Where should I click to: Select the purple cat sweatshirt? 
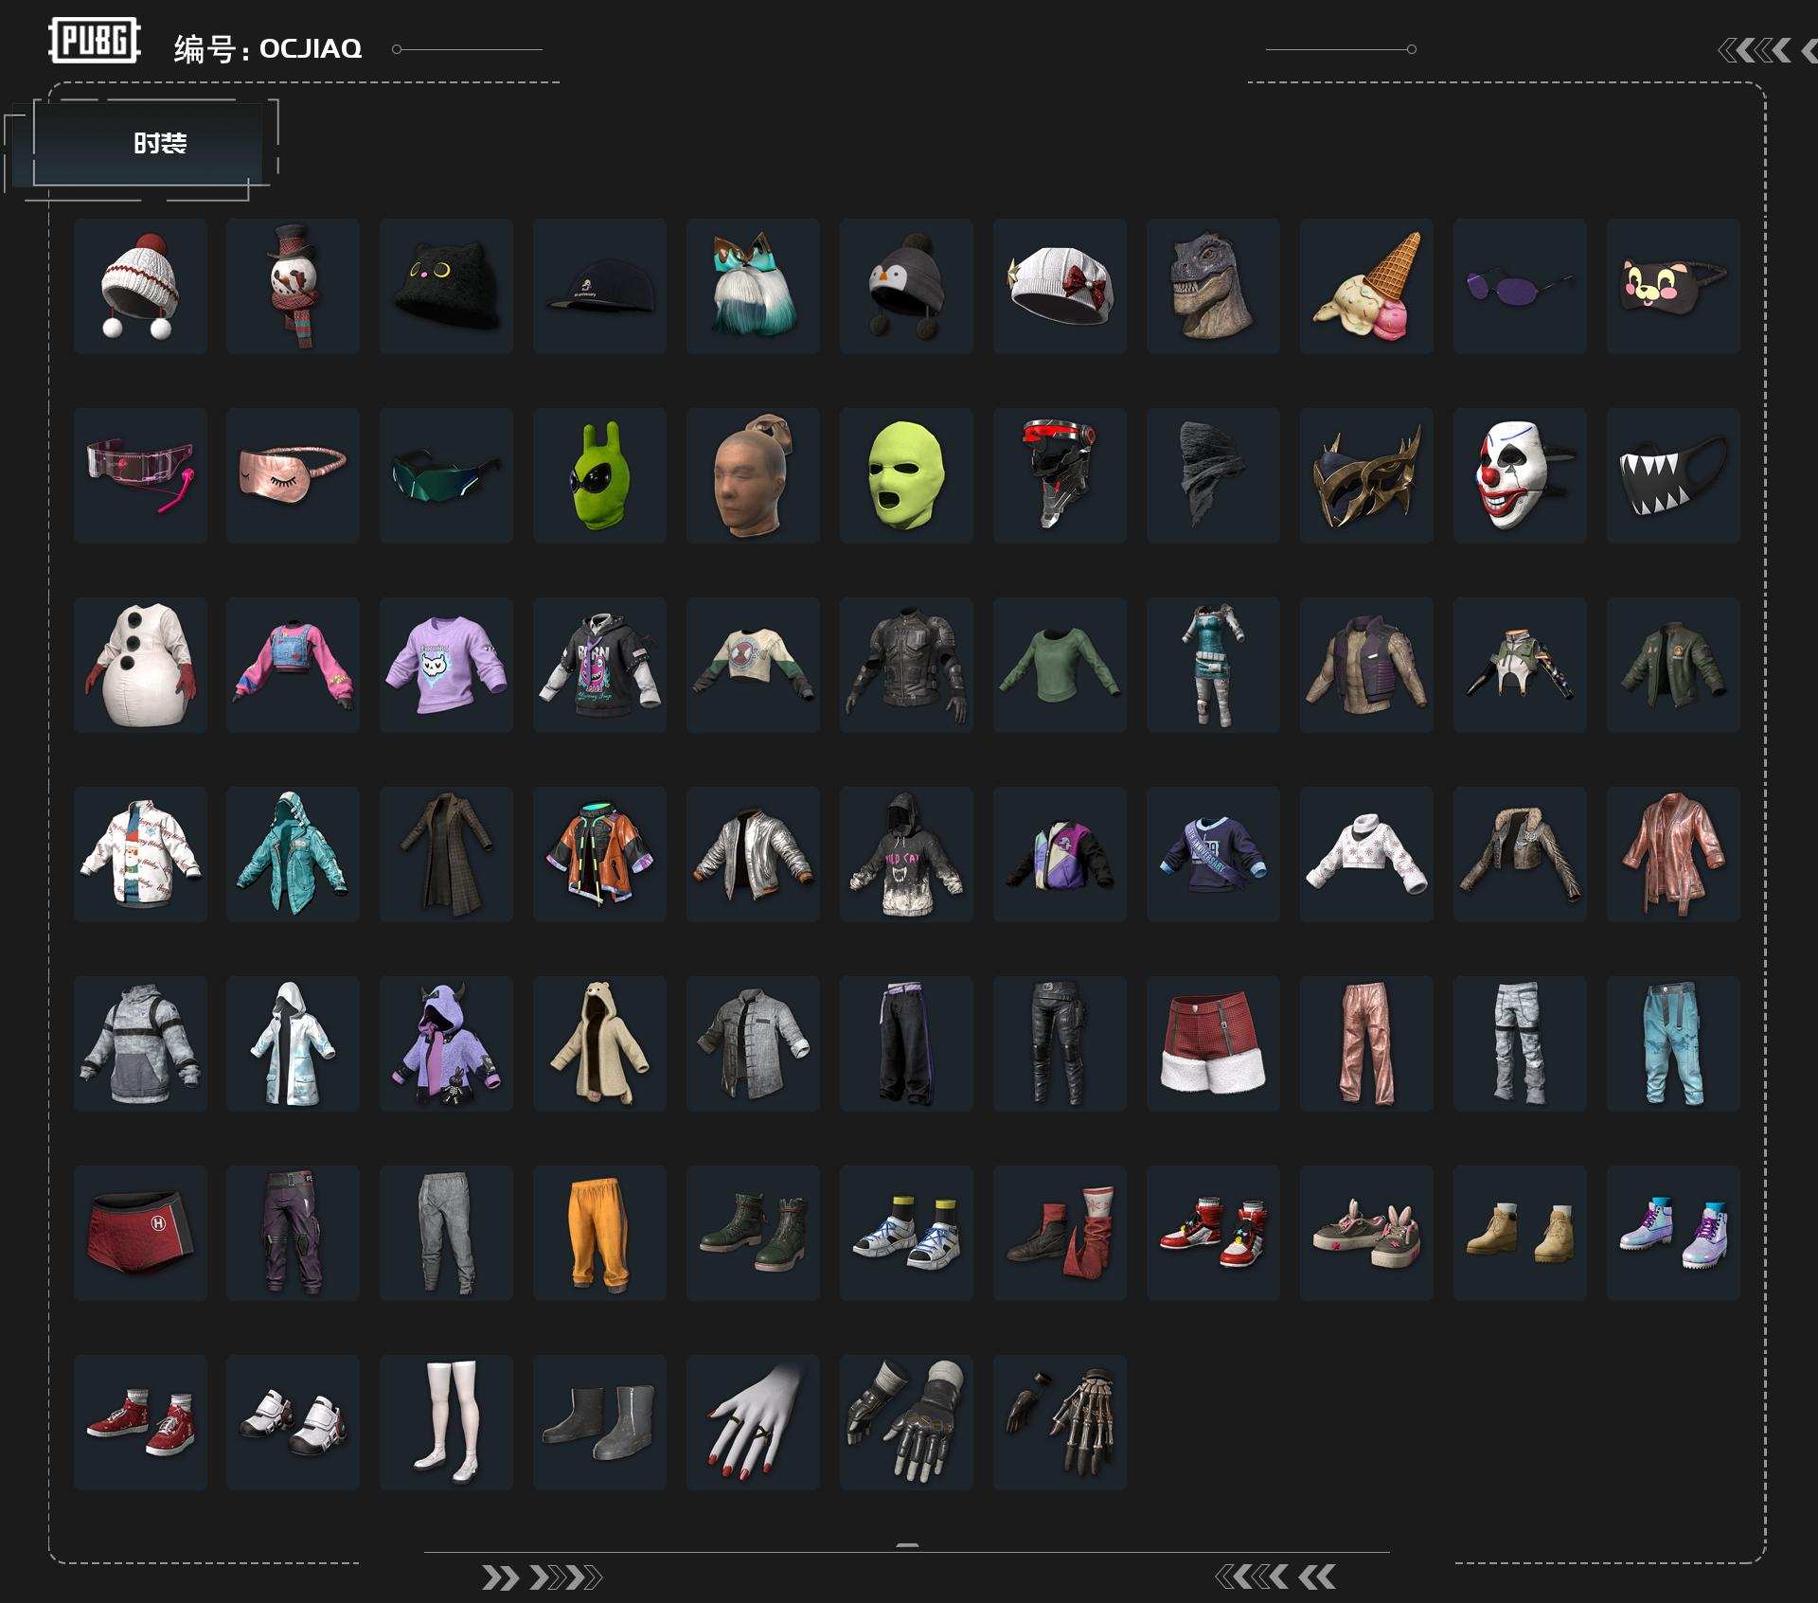tap(446, 665)
